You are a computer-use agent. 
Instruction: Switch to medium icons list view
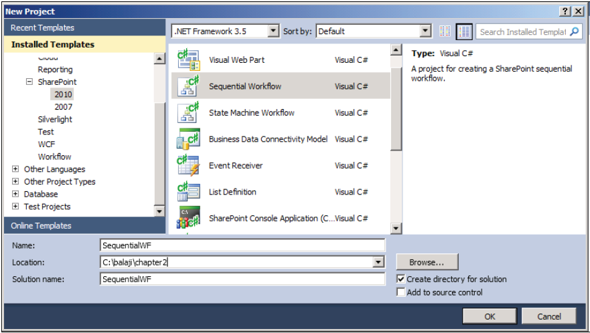tap(464, 31)
